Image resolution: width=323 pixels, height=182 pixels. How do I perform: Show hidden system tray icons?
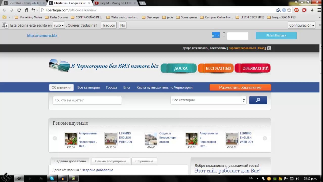(258, 178)
